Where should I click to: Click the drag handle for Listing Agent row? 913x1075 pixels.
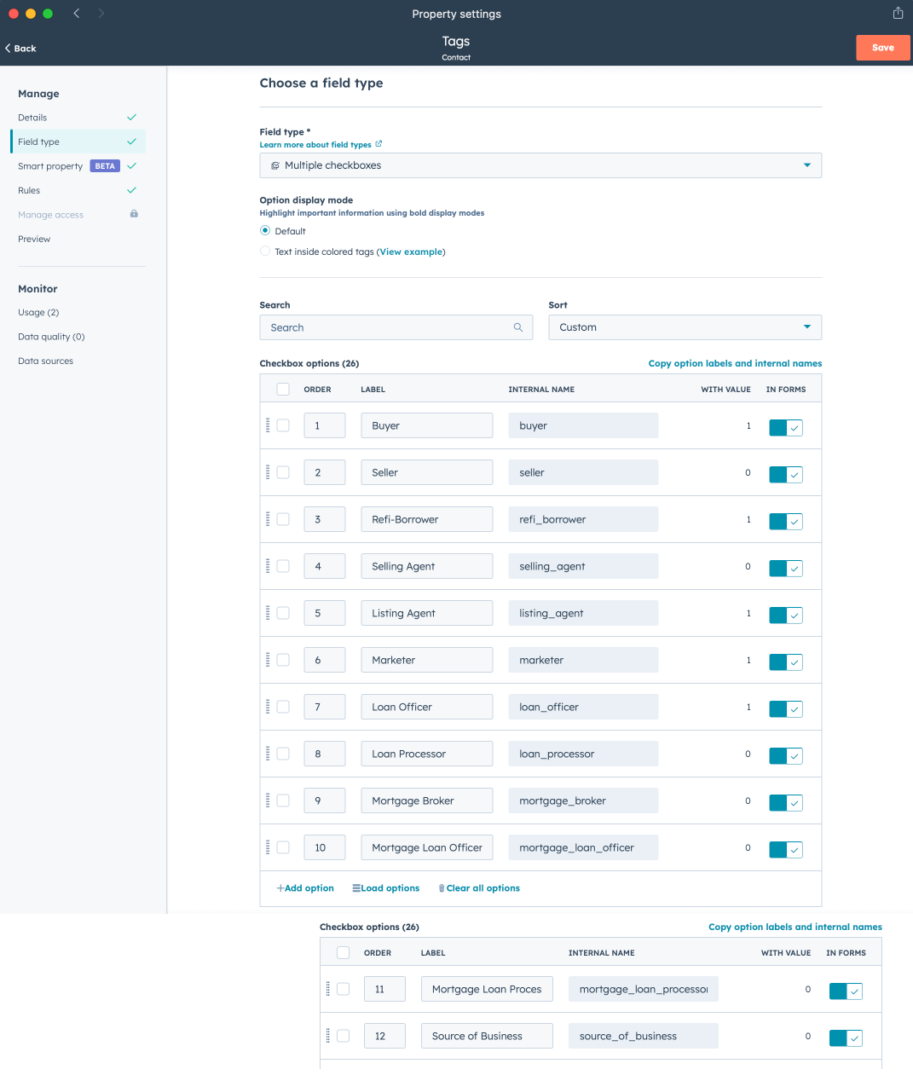(268, 613)
